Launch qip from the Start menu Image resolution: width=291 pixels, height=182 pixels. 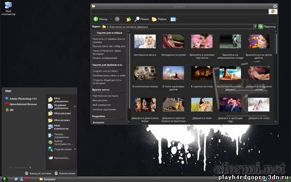coord(10,110)
